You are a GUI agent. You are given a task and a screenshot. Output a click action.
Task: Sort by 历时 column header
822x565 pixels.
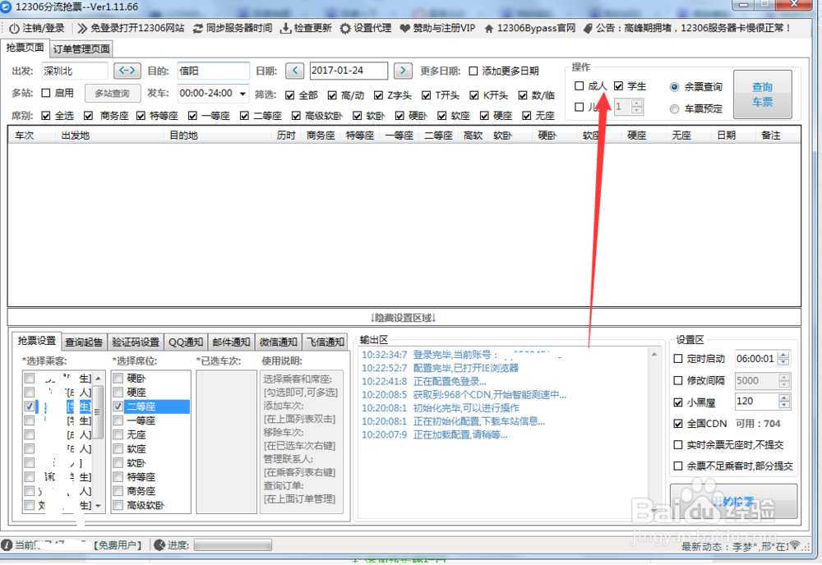pos(286,136)
